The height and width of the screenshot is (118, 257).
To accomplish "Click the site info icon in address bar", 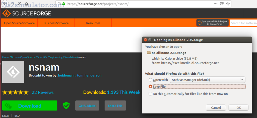I will (59, 4).
